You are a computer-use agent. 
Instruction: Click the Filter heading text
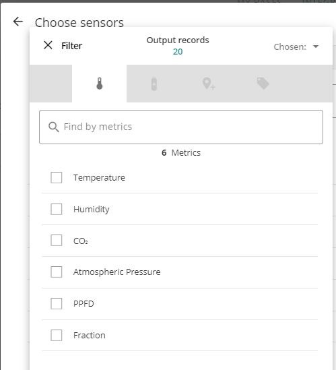71,46
